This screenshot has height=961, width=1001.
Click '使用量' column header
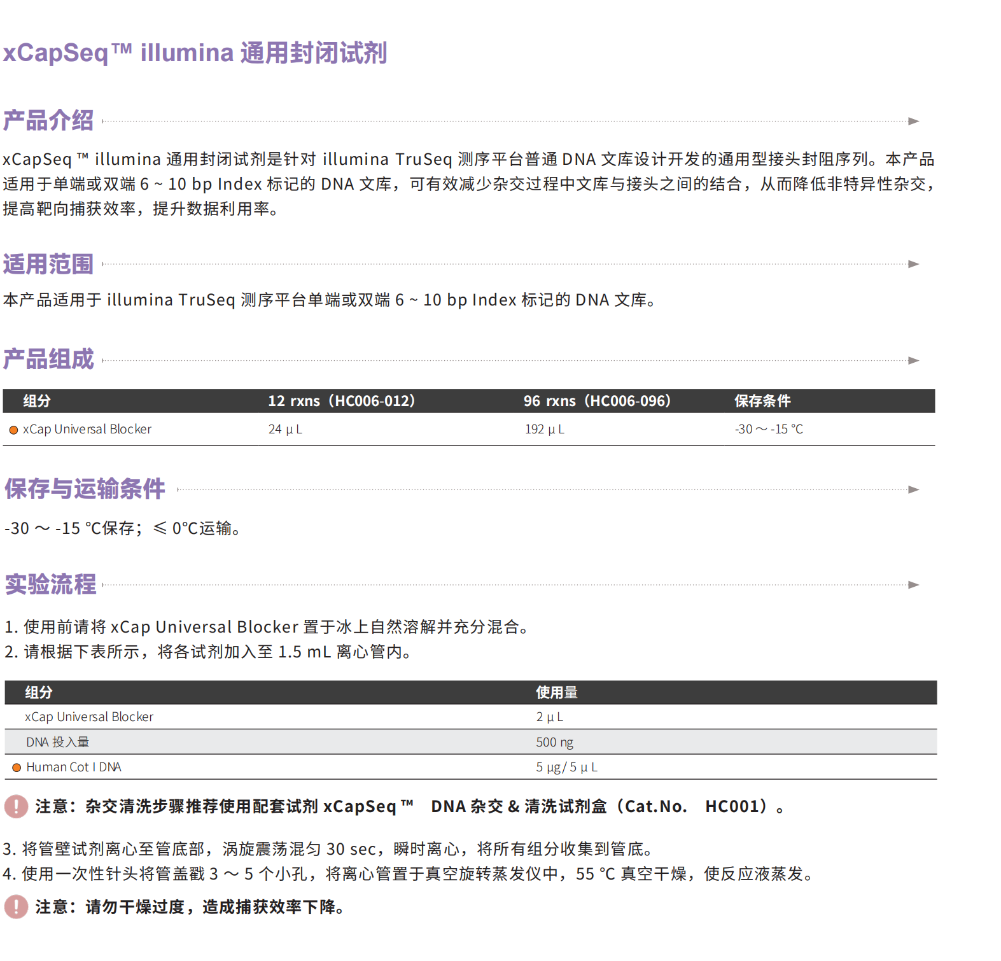557,692
